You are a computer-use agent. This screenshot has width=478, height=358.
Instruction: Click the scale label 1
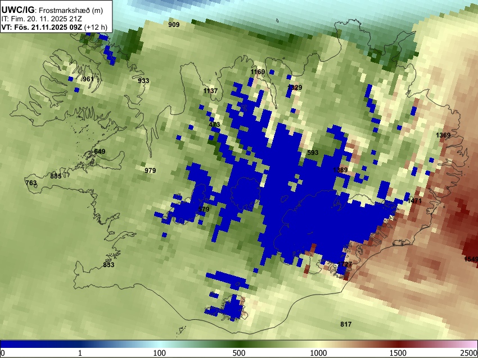click(x=80, y=353)
